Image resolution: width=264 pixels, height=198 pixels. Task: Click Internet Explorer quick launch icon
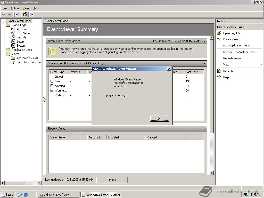point(26,195)
